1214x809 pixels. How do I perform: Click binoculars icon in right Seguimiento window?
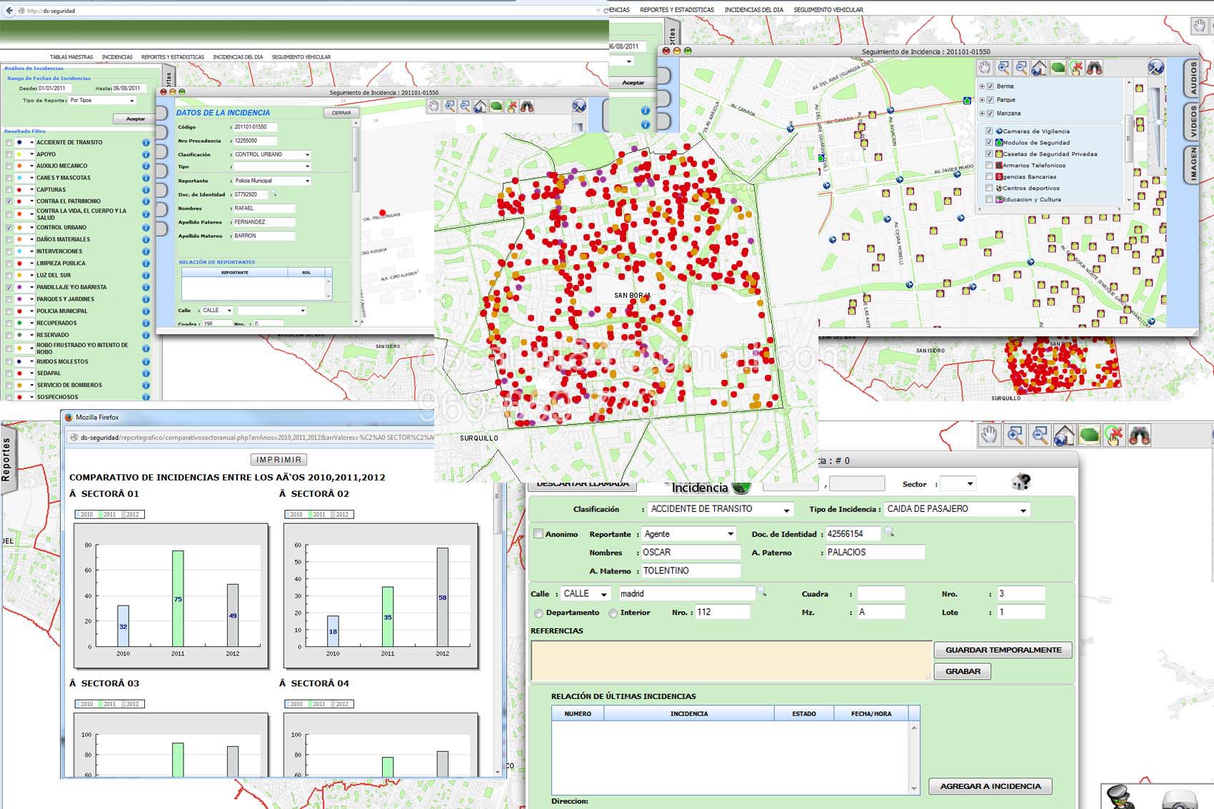[x=1094, y=68]
